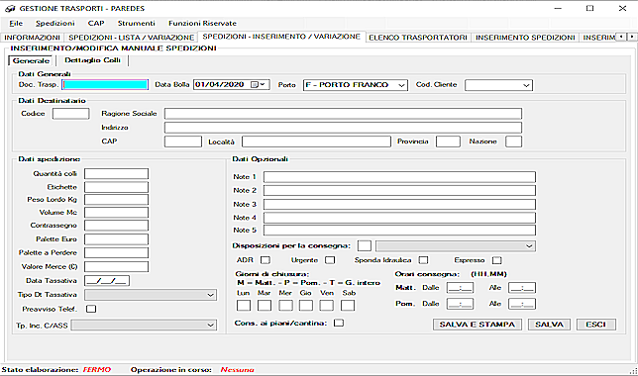This screenshot has height=376, width=638.
Task: Click the Nazione field
Action: pyautogui.click(x=513, y=141)
